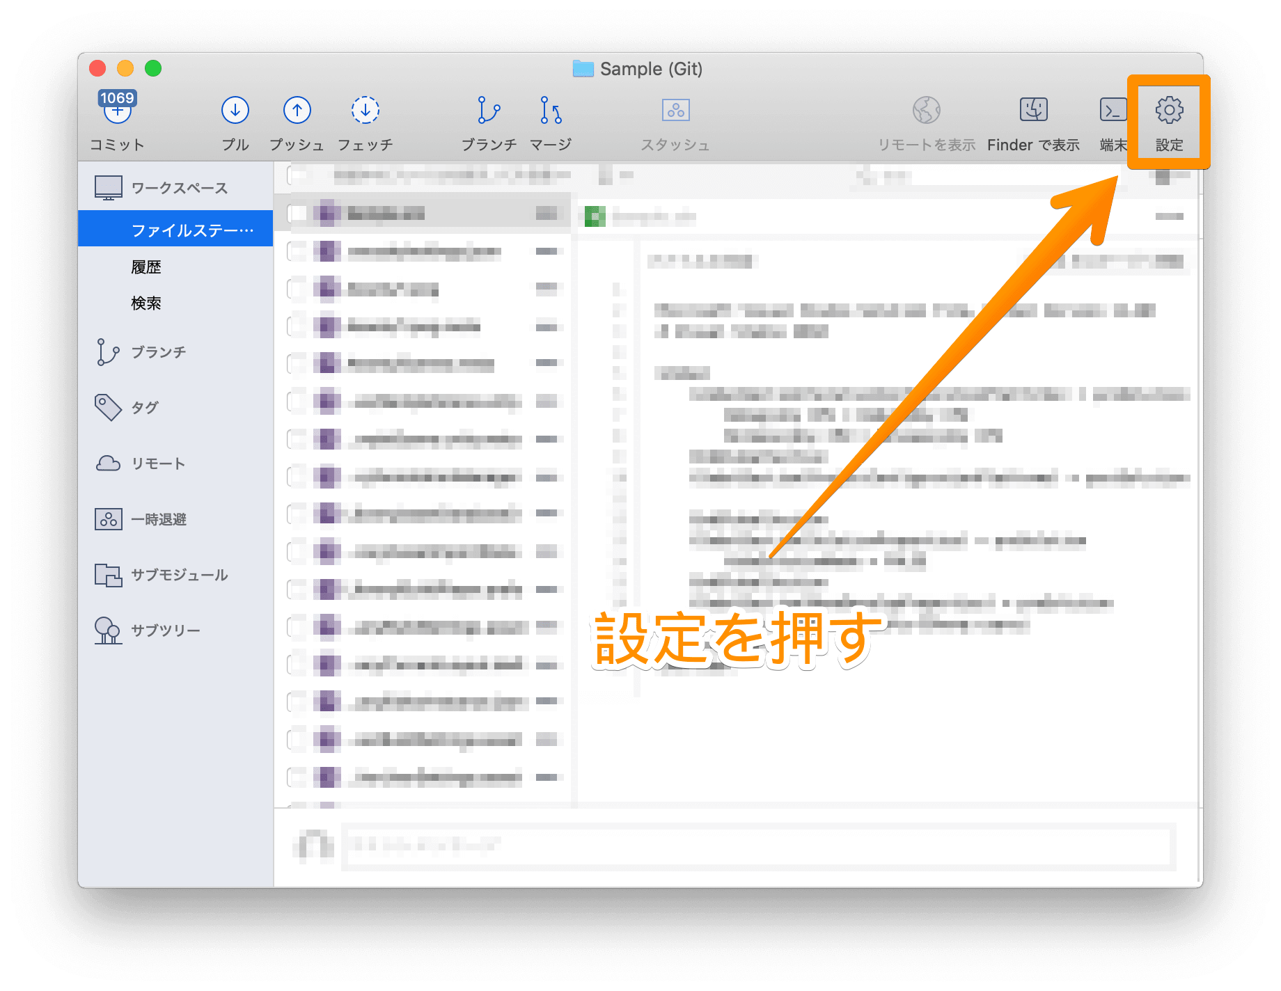This screenshot has height=991, width=1281.
Task: Select ファイルステータス sidebar item
Action: [x=175, y=229]
